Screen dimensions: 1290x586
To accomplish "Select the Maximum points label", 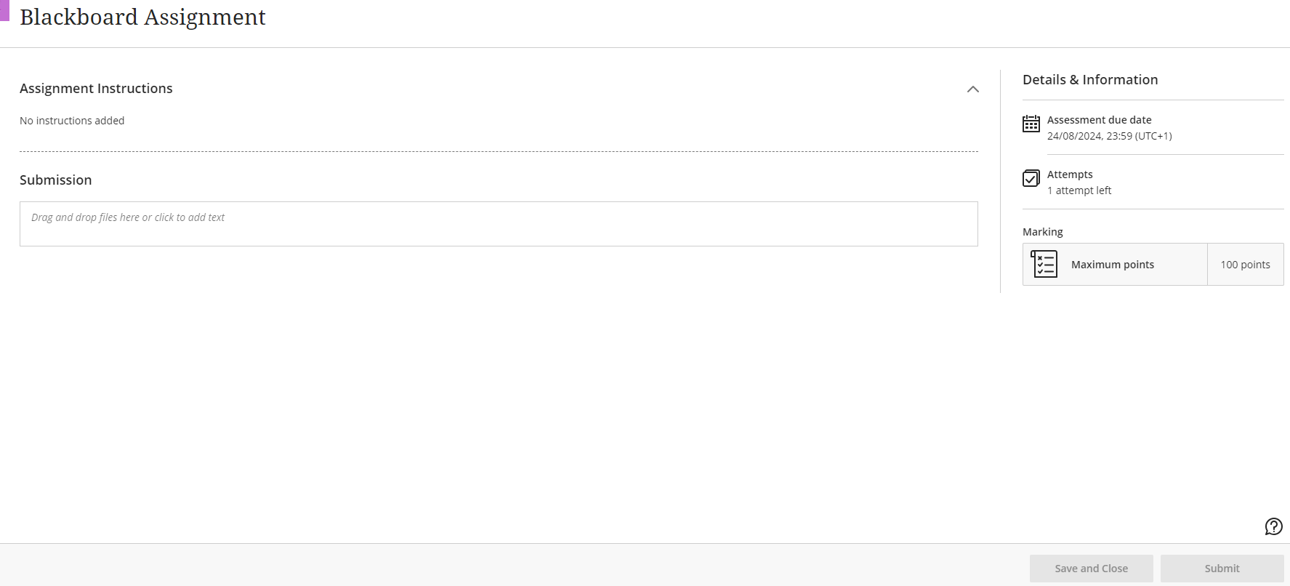I will tap(1112, 265).
